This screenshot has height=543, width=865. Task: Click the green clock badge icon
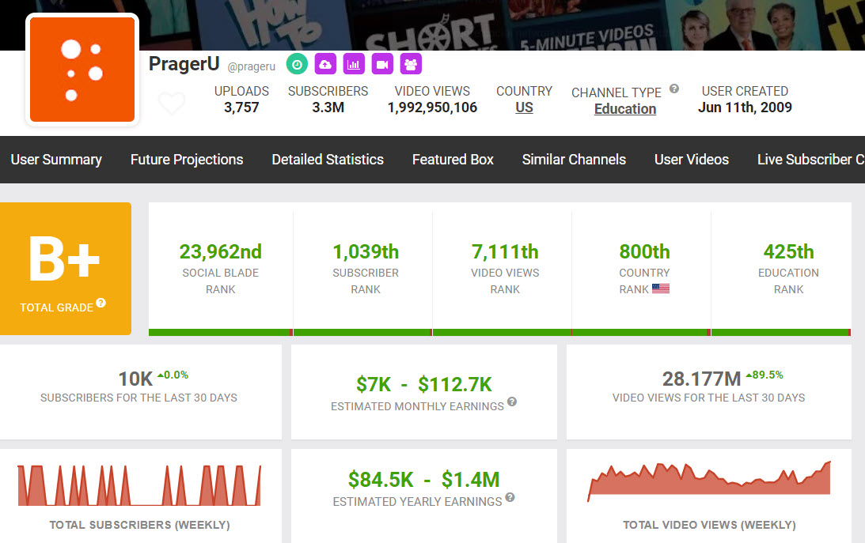pos(297,64)
